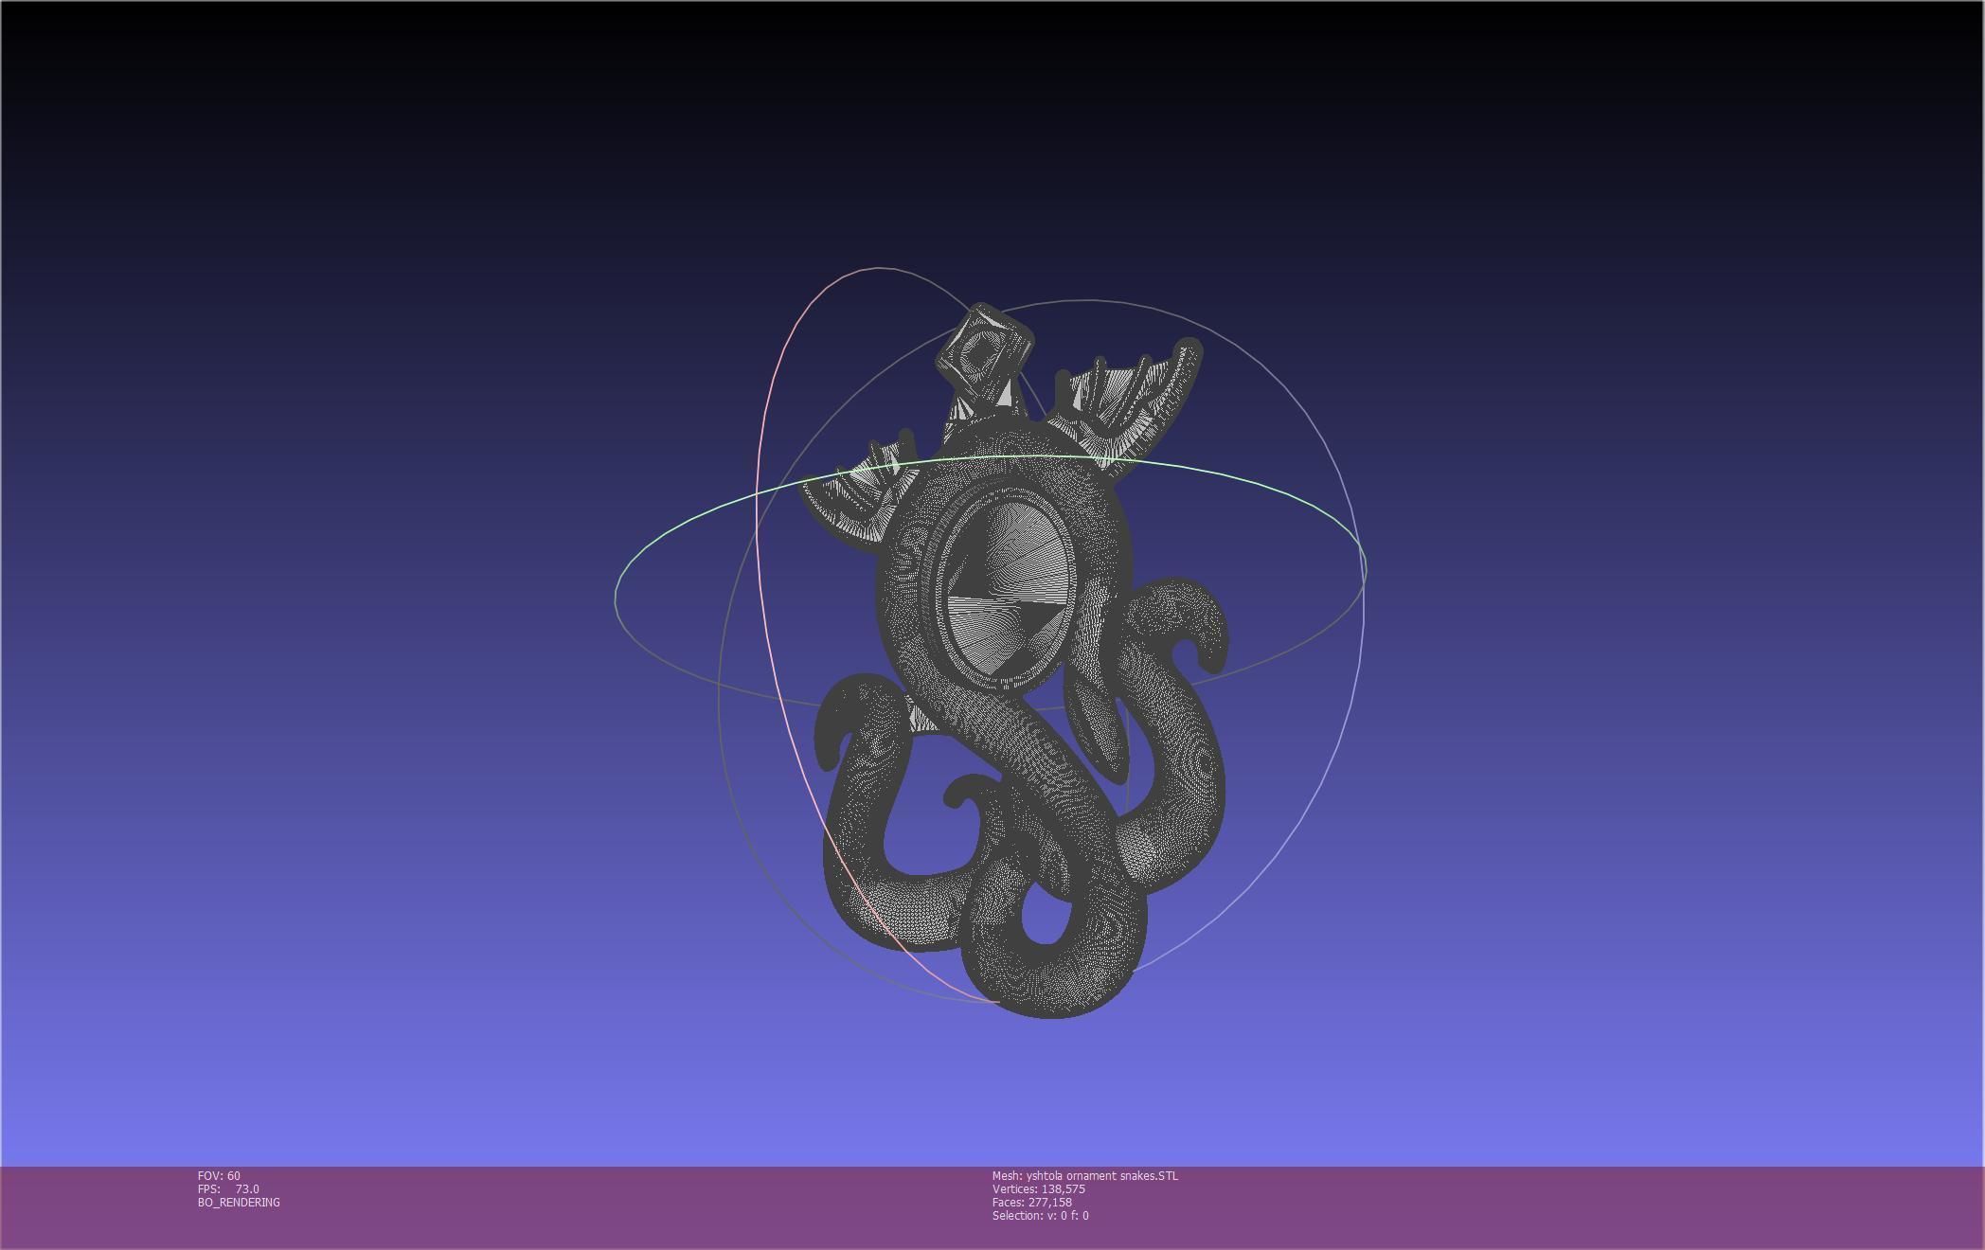Click the 'Mesh: yshtola ornament snakes.STL' label
This screenshot has width=1985, height=1250.
tap(1085, 1176)
